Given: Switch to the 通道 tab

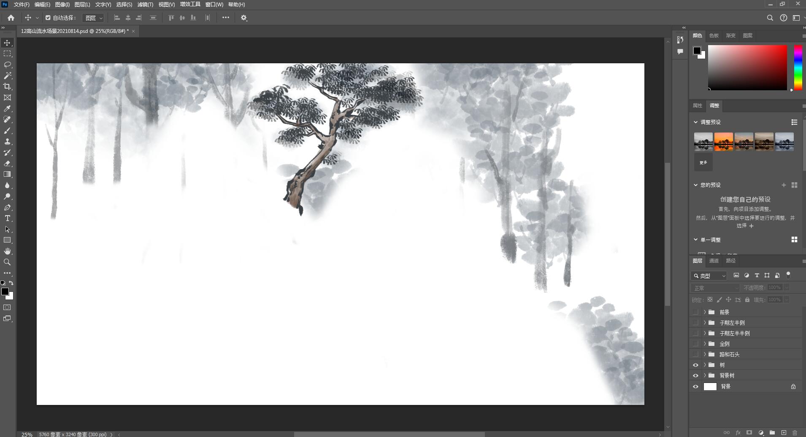Looking at the screenshot, I should (714, 261).
